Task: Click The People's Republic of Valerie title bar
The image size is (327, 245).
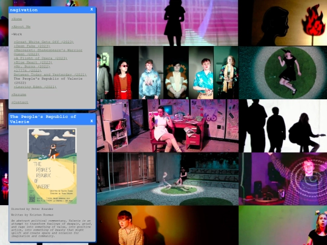Action: pos(52,119)
